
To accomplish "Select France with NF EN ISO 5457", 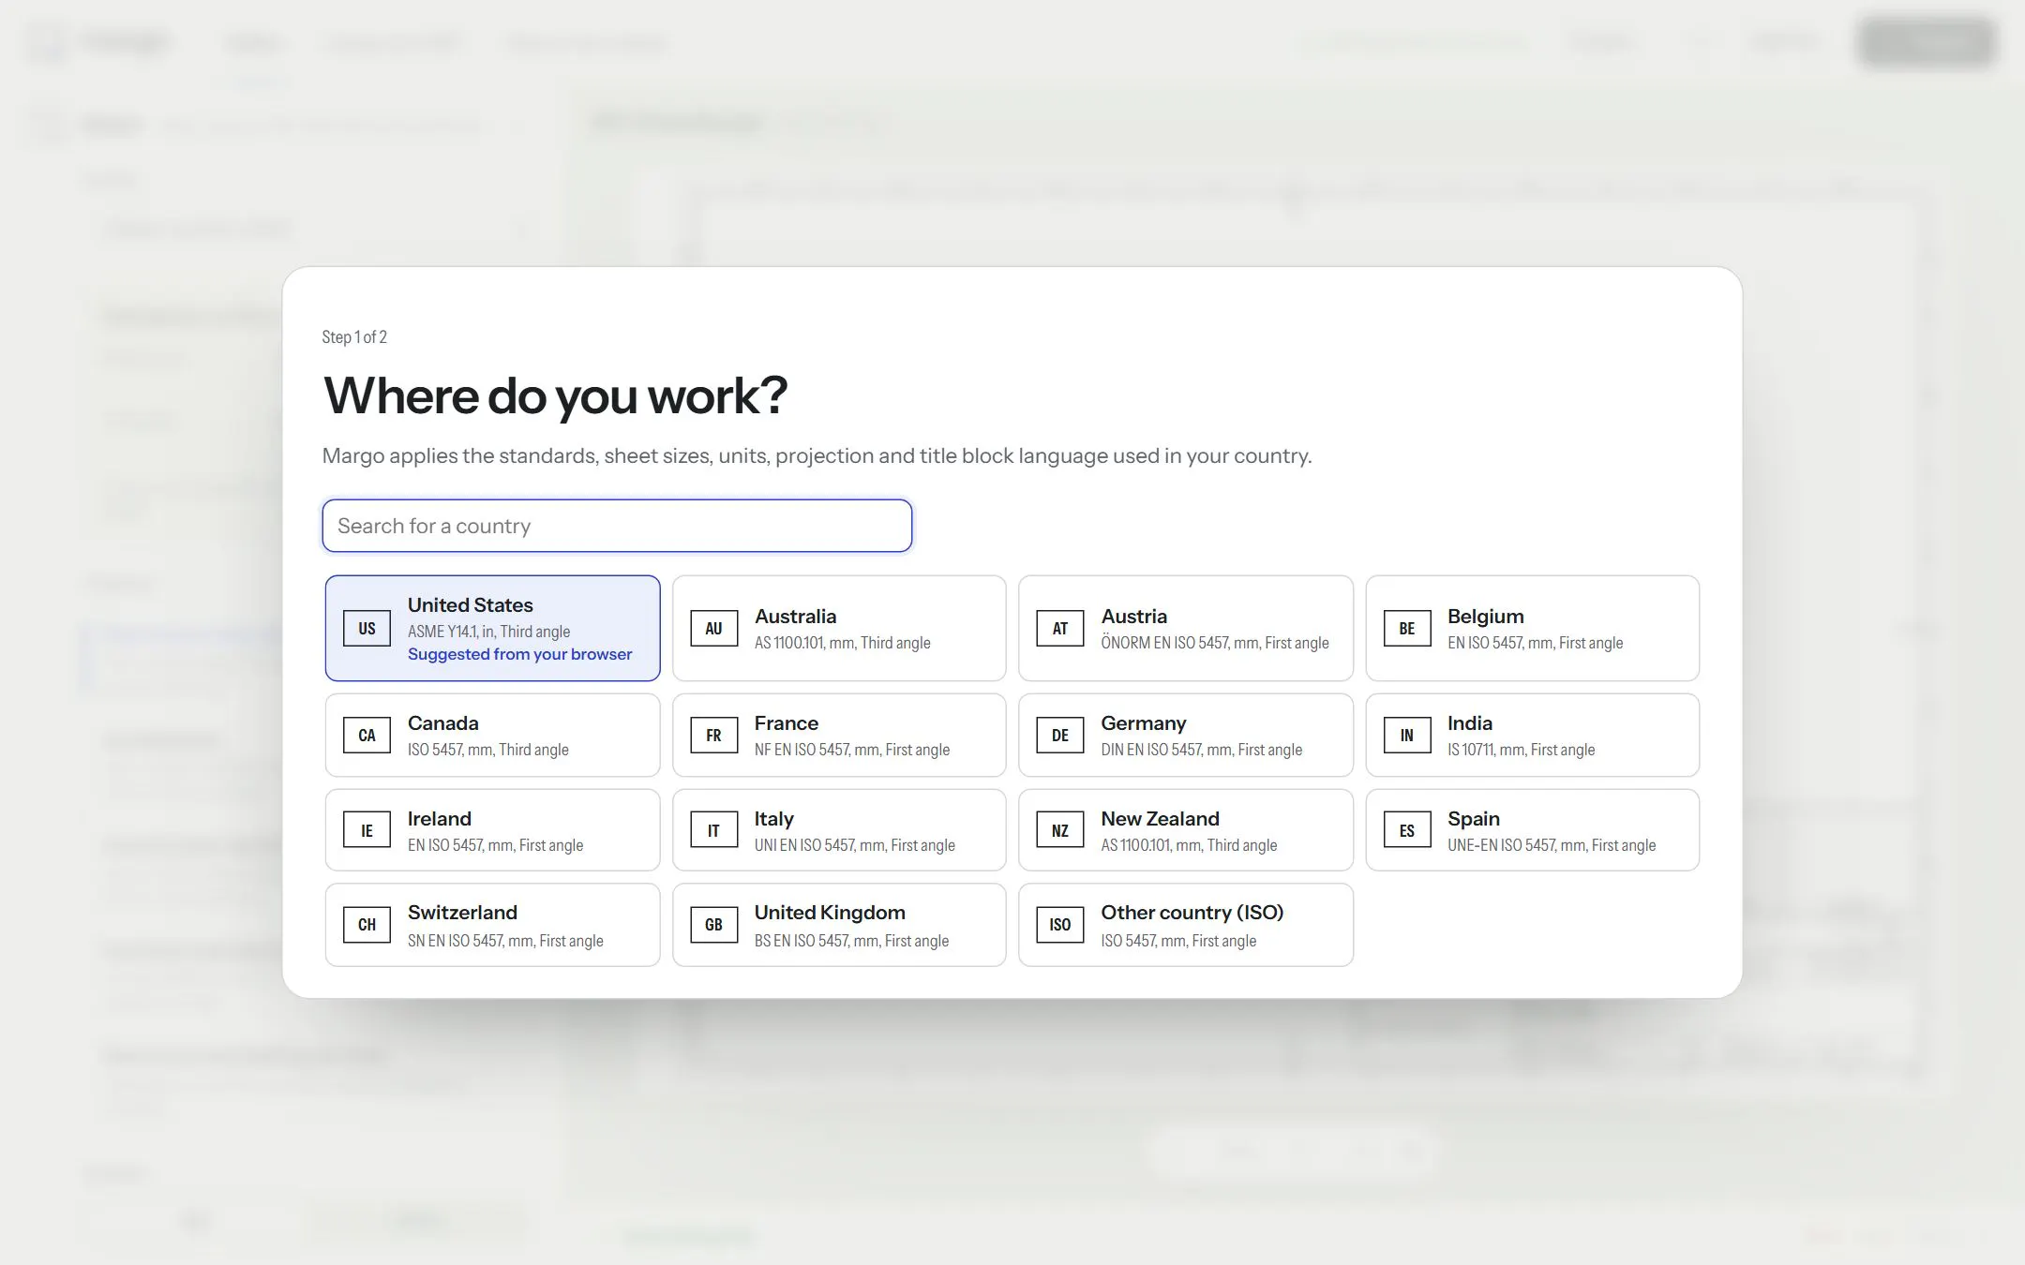I will [x=839, y=735].
